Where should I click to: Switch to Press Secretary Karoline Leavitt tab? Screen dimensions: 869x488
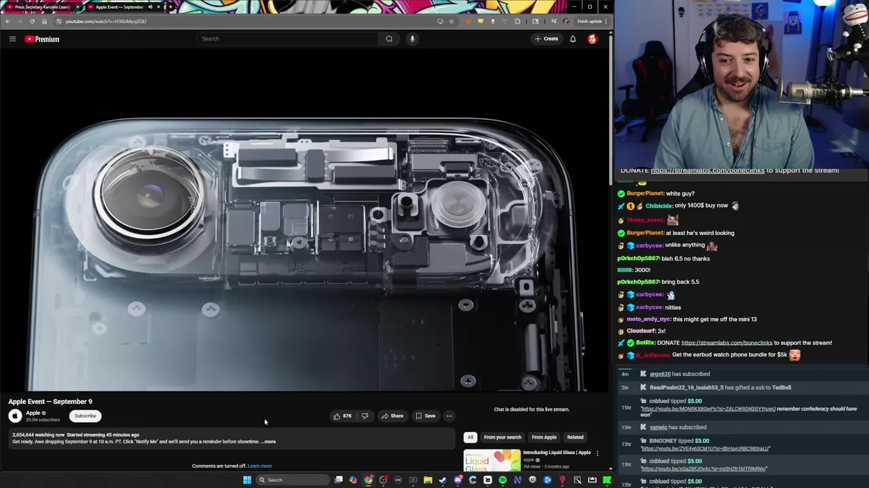click(x=43, y=7)
